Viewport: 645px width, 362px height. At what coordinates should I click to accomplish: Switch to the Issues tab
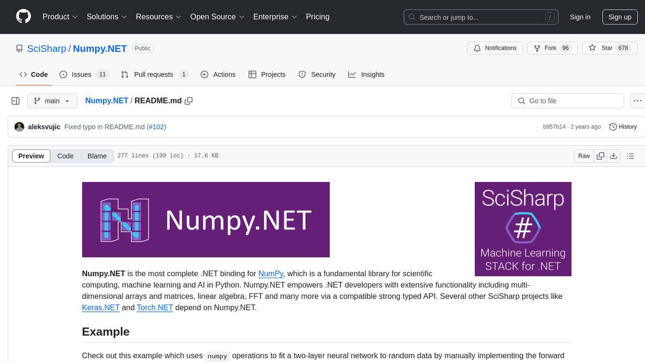coord(84,74)
